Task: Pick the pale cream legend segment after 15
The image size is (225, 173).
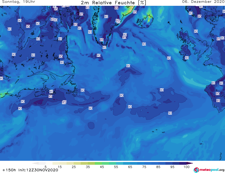Action: point(63,163)
